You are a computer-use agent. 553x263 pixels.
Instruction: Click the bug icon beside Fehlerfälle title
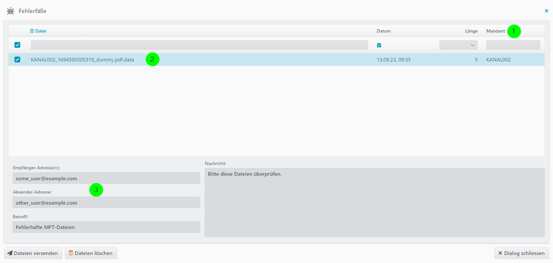(11, 11)
